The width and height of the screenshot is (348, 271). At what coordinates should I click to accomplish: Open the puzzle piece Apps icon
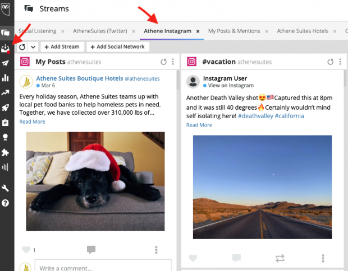point(6,152)
